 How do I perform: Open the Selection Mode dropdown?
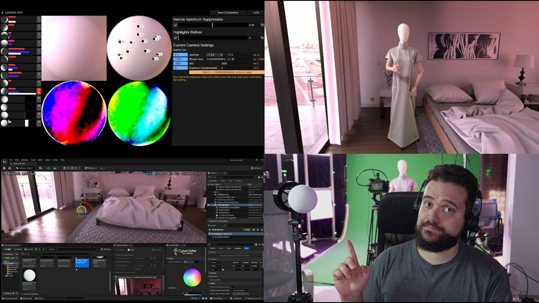25,168
